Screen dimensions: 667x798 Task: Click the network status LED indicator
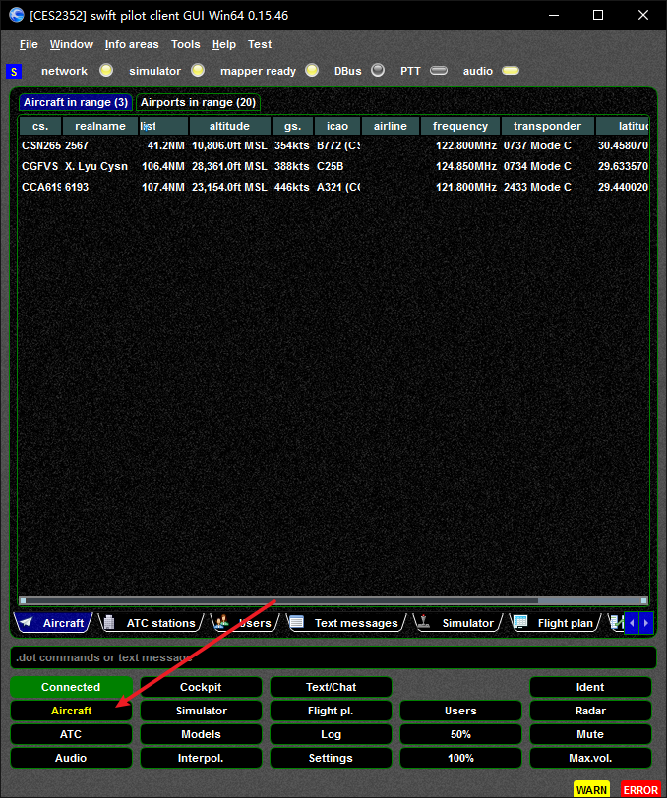pos(106,71)
